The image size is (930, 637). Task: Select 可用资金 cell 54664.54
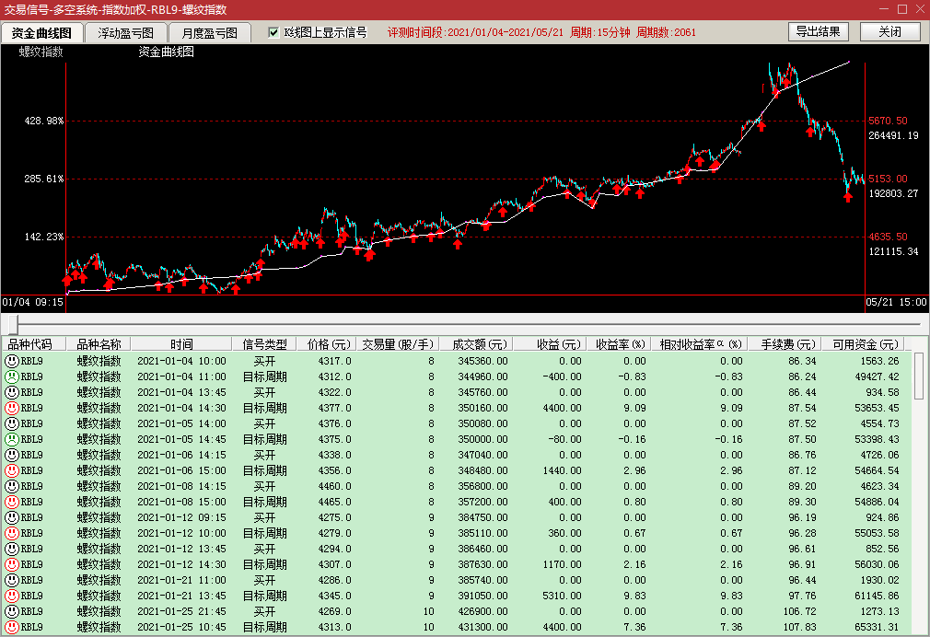click(x=877, y=470)
